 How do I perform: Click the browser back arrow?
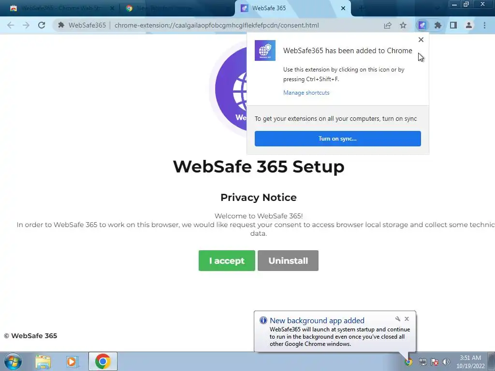[11, 25]
